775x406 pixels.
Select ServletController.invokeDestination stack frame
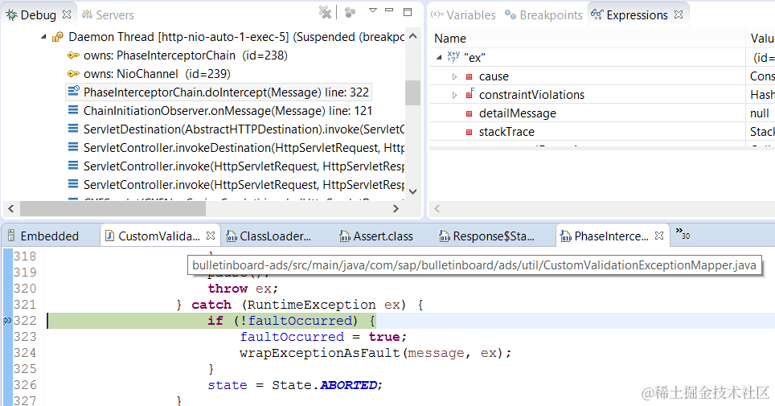point(236,148)
